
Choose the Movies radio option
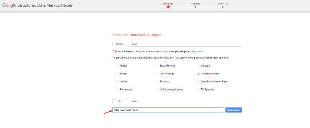coord(117,82)
